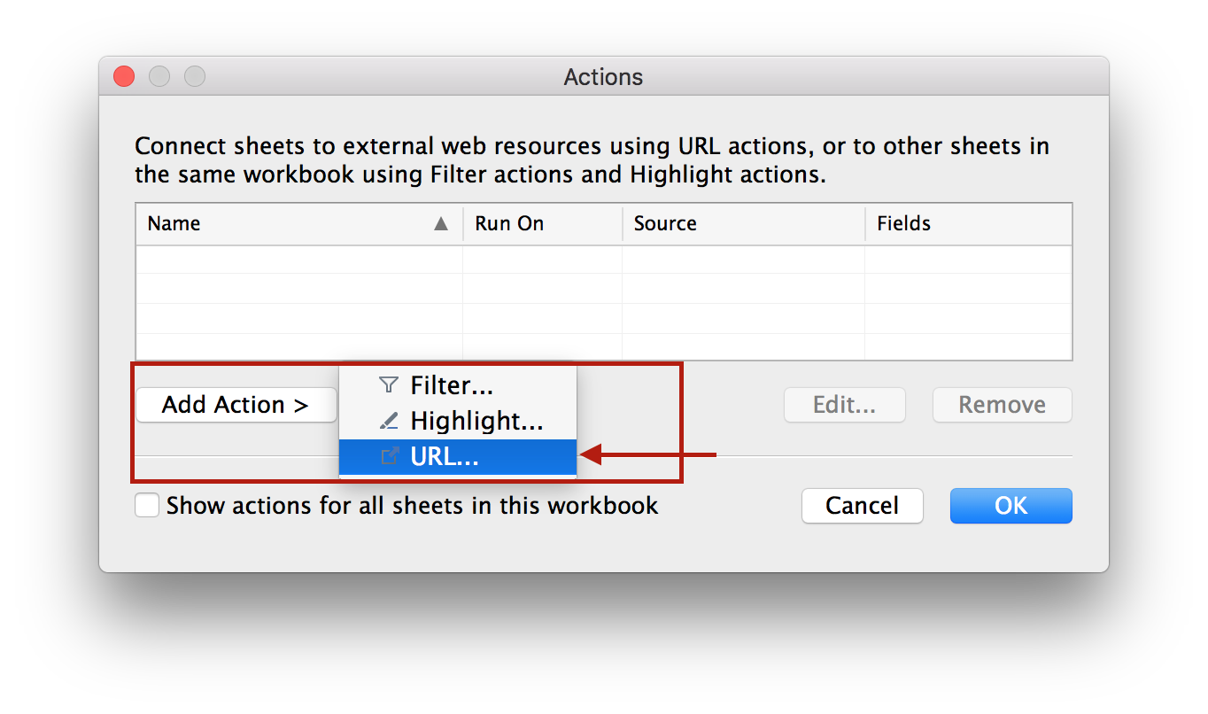Screen dimensions: 1208x714
Task: Close the Actions dialog with the red button
Action: tap(124, 77)
